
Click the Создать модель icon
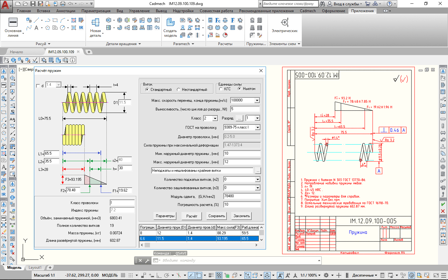coord(170,23)
